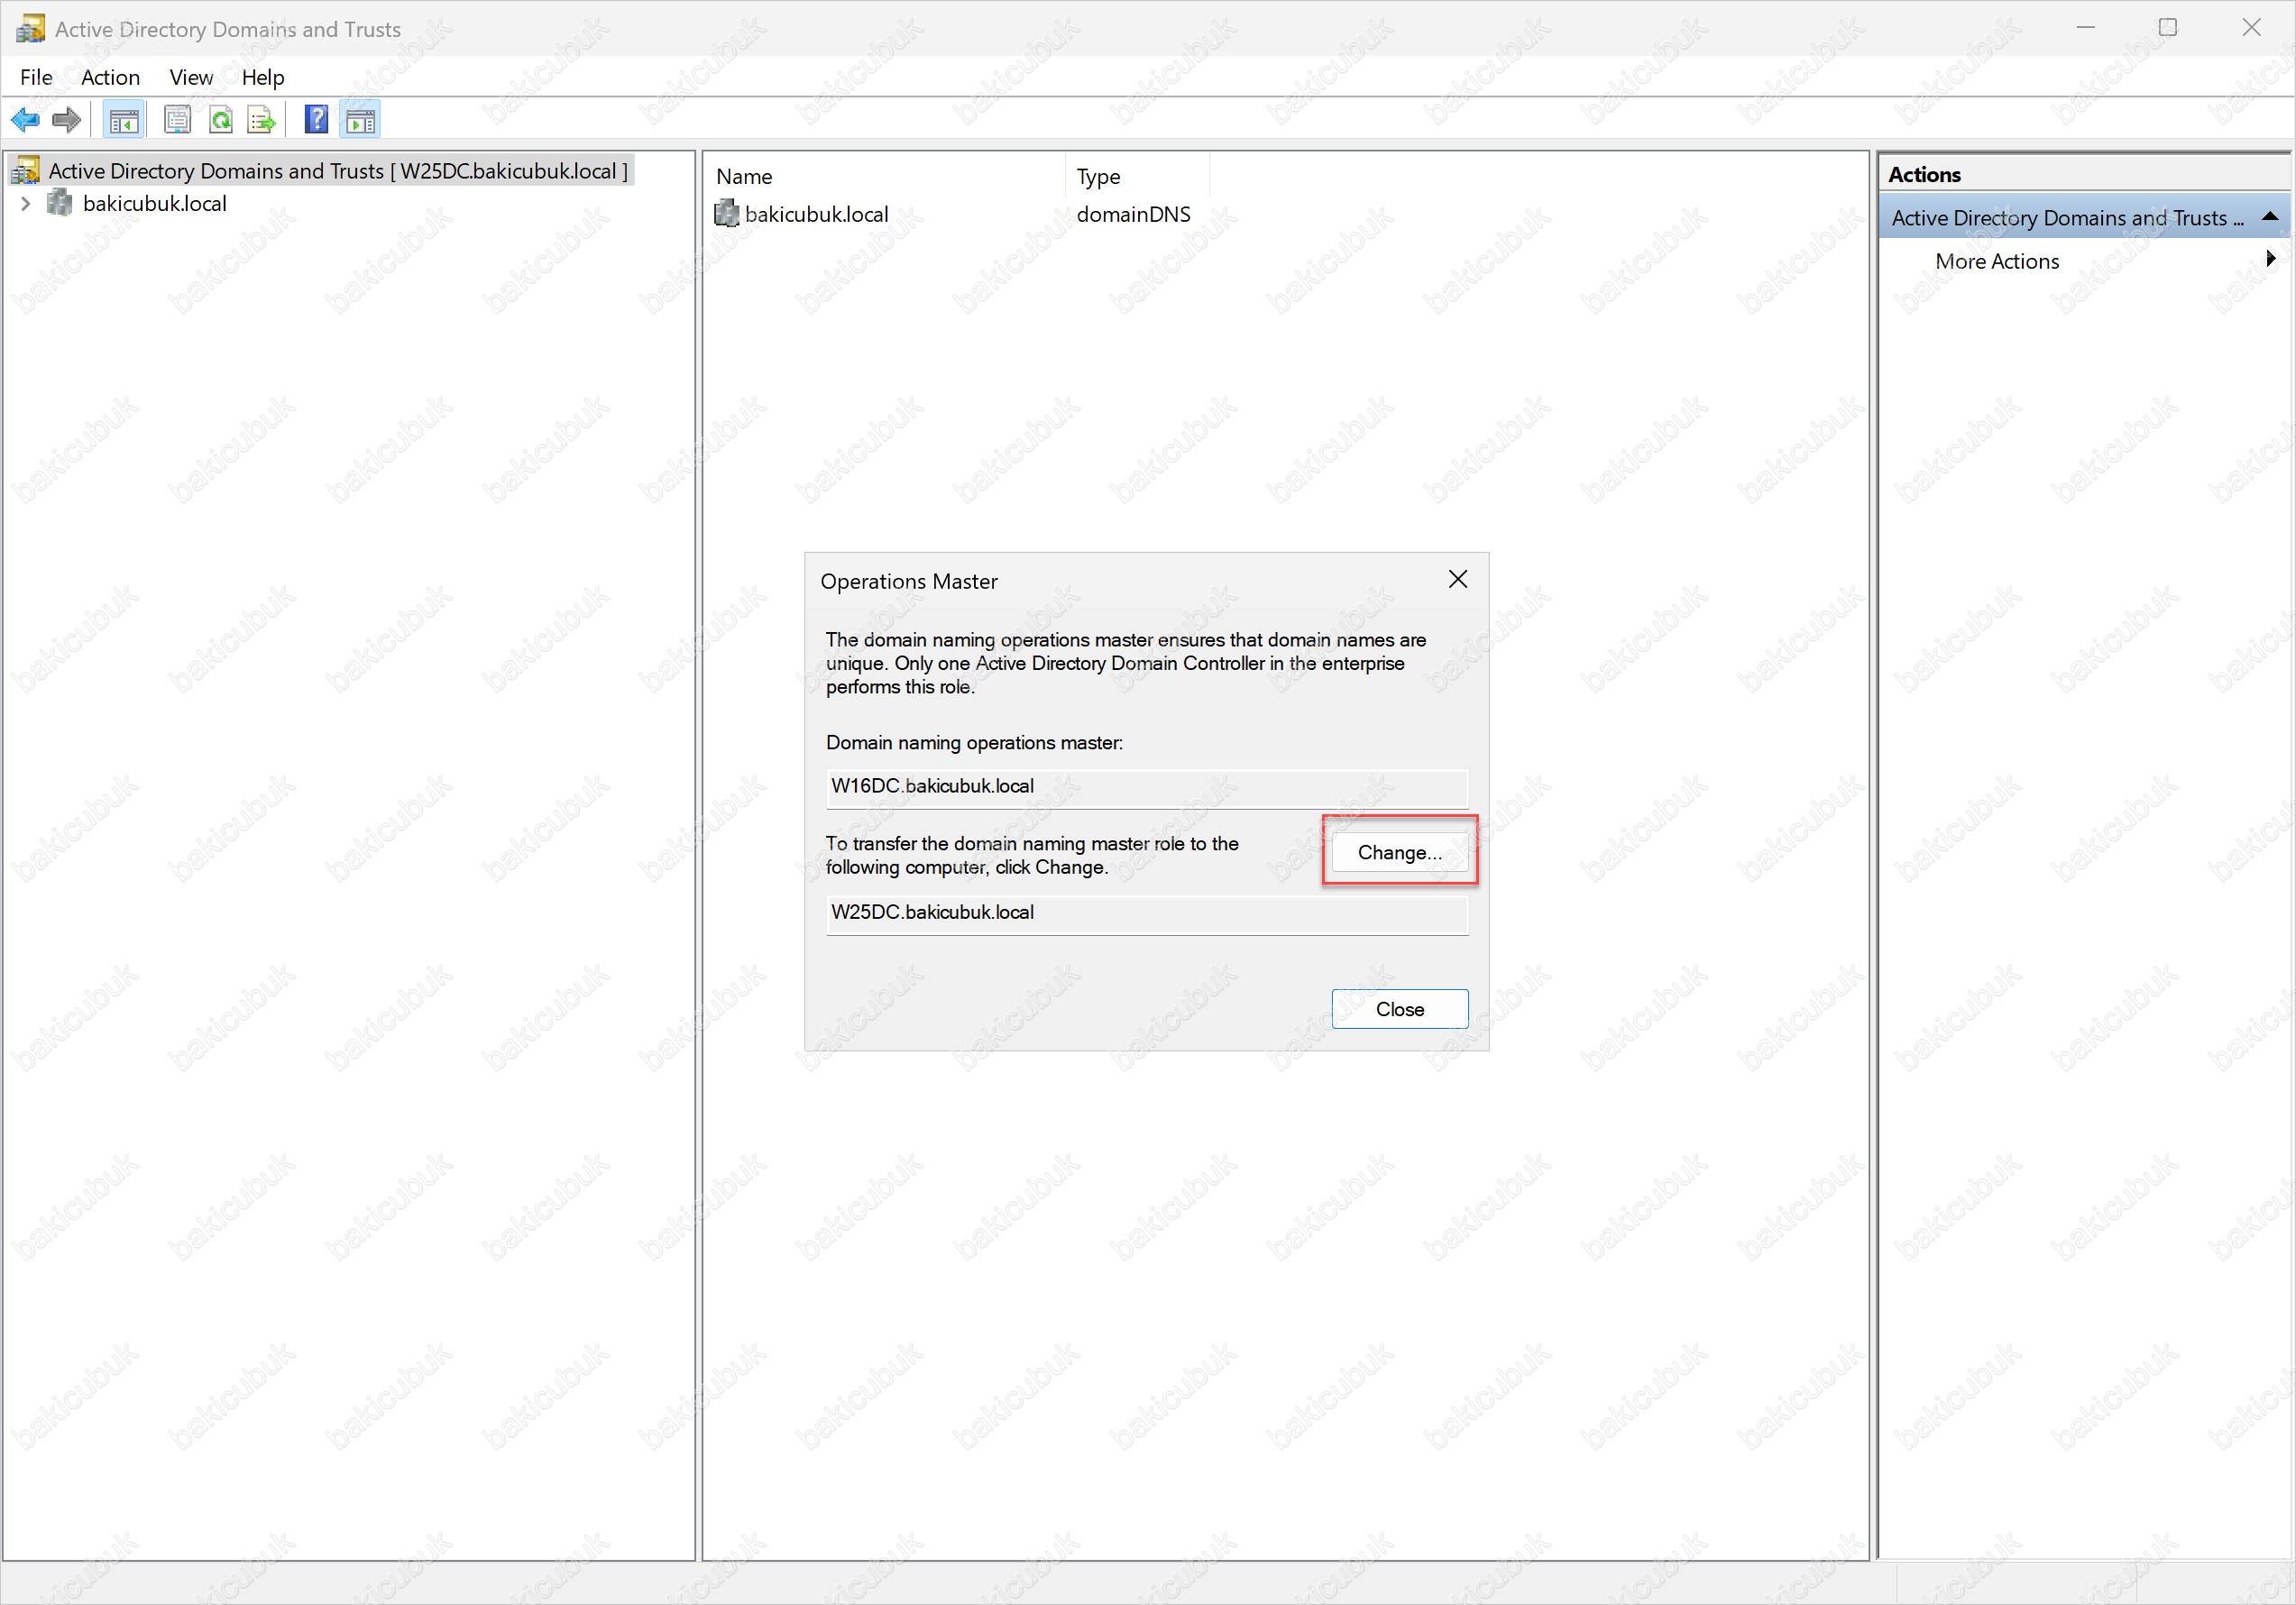Click the Change... button

click(1399, 852)
